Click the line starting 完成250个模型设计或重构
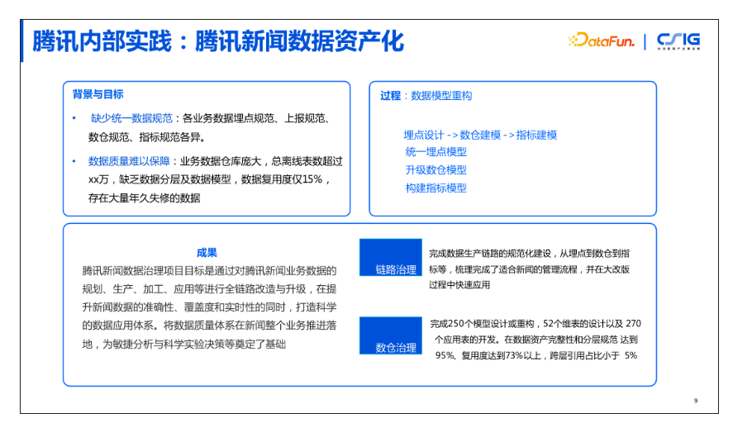 [x=535, y=324]
